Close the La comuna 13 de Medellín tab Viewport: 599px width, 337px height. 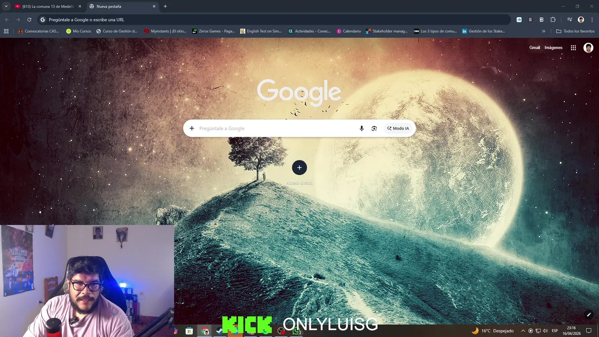(x=80, y=7)
